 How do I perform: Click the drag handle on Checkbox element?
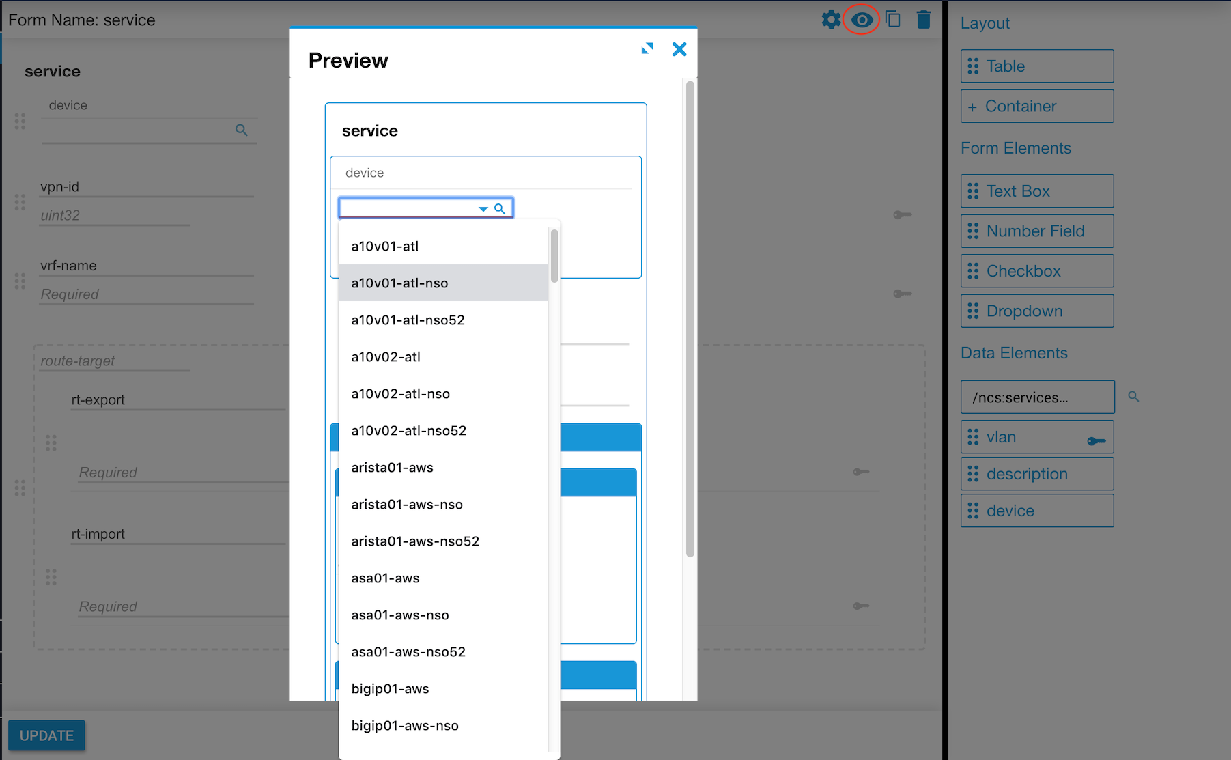tap(973, 271)
